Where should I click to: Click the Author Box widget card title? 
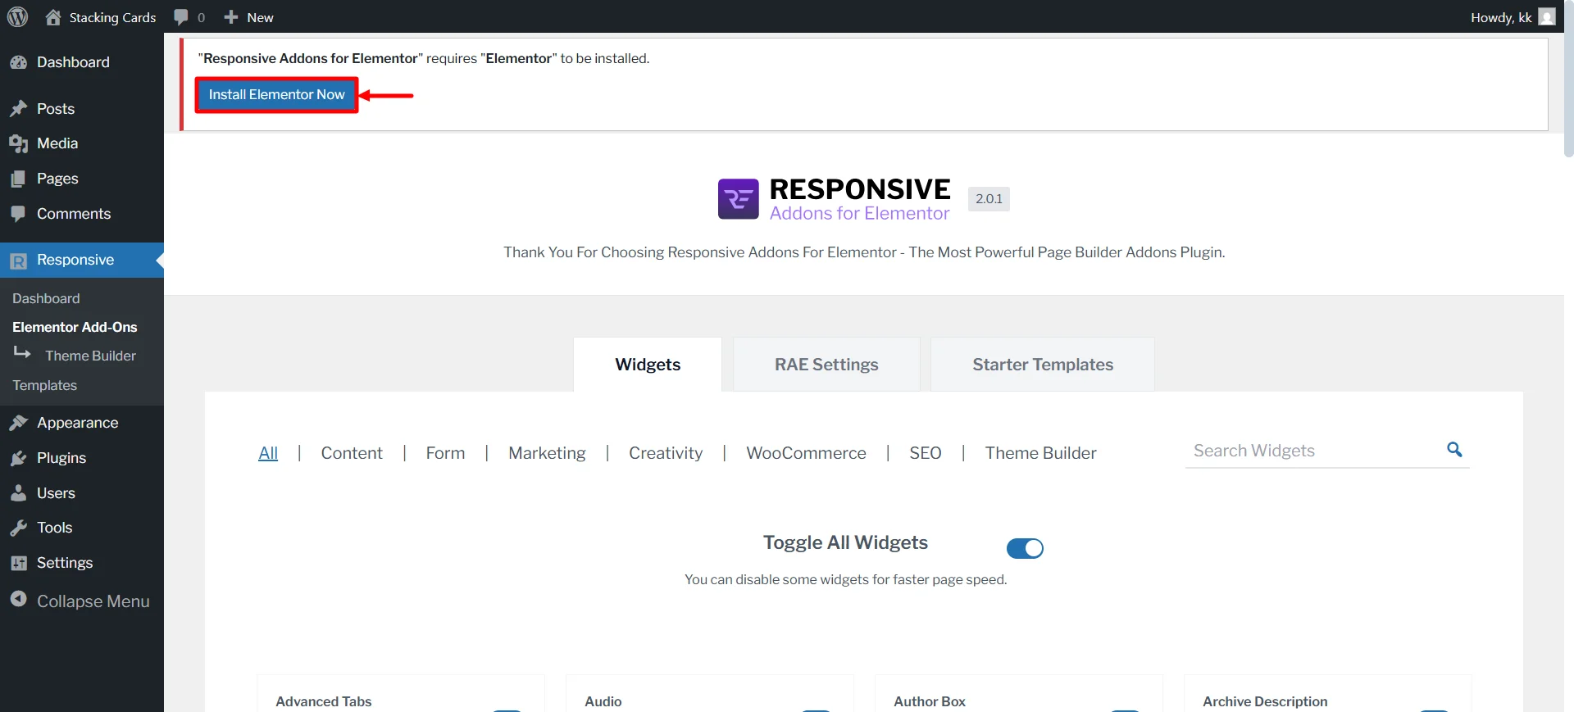[930, 701]
